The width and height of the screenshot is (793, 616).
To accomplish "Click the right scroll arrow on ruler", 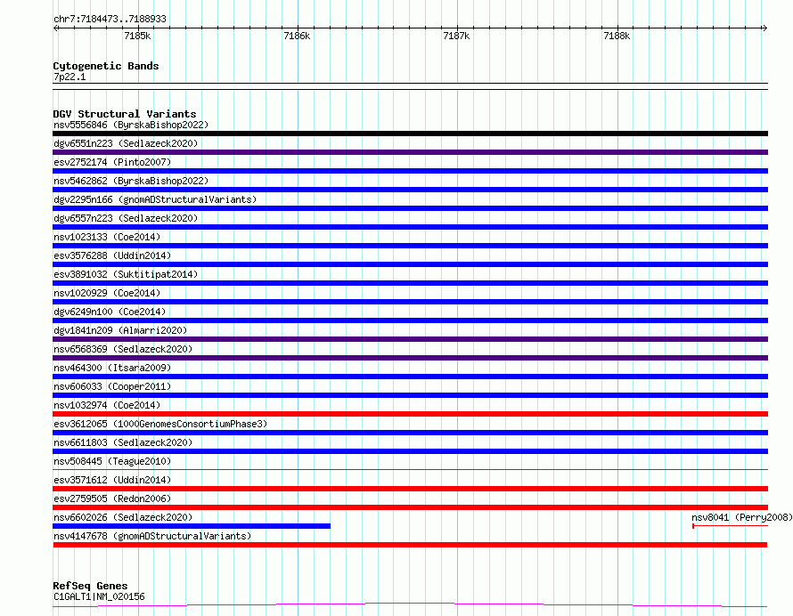I will pos(764,28).
